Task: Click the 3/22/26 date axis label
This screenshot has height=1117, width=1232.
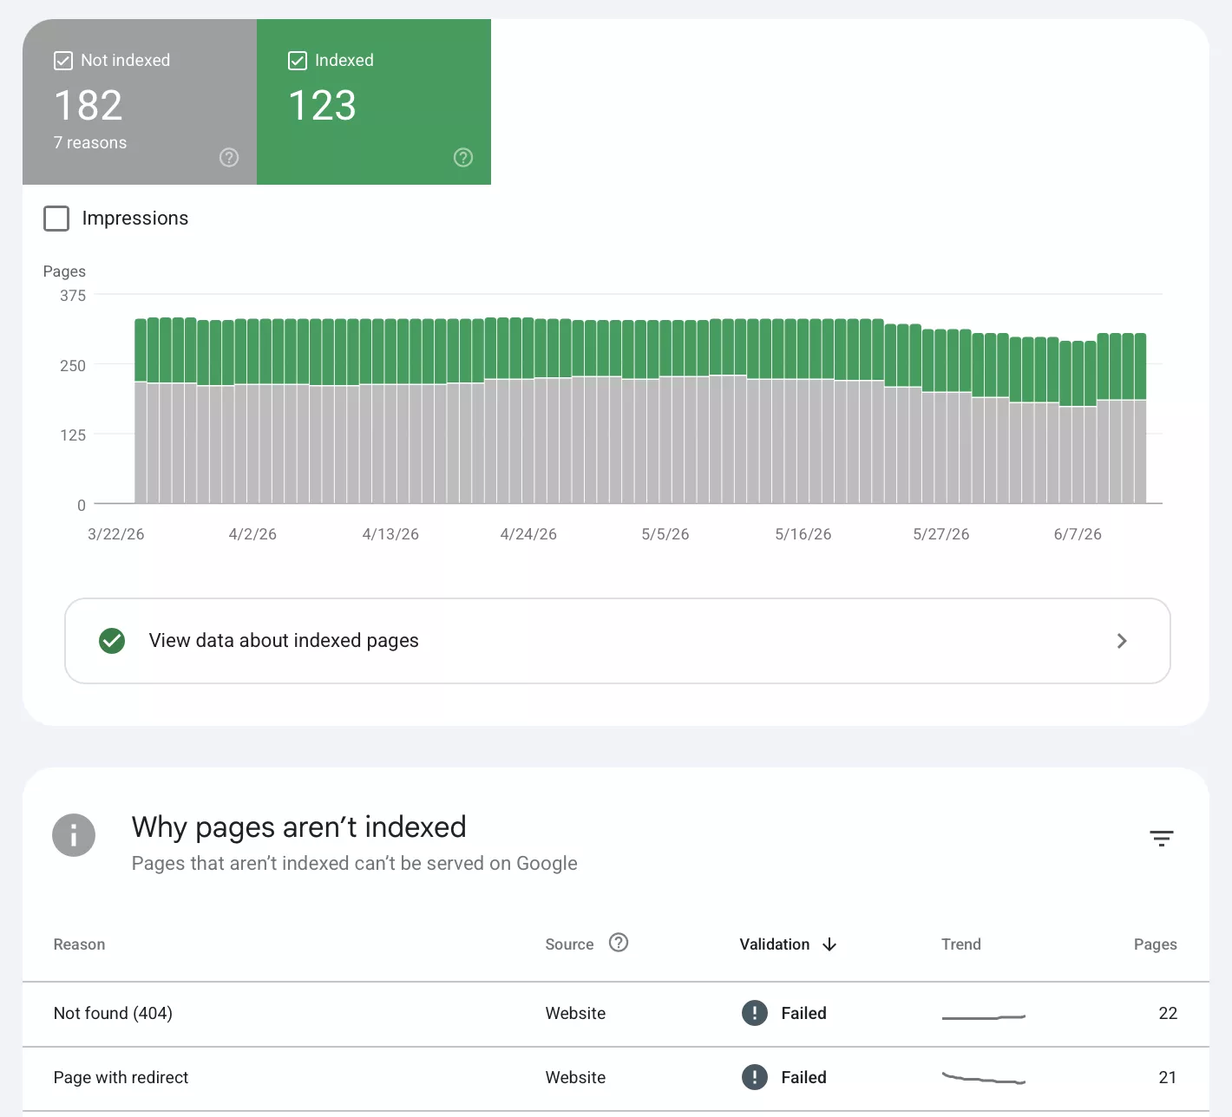Action: tap(116, 534)
